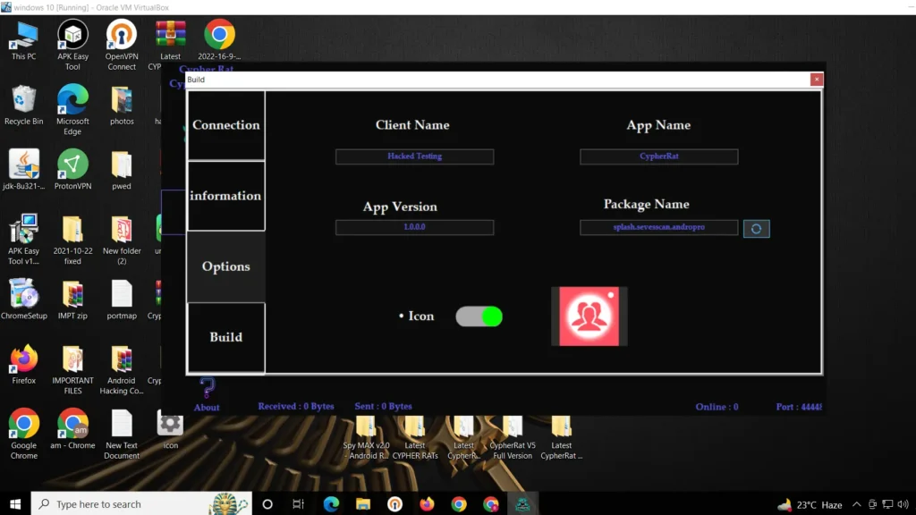Click the Sent : 0 Bytes status

pyautogui.click(x=383, y=407)
